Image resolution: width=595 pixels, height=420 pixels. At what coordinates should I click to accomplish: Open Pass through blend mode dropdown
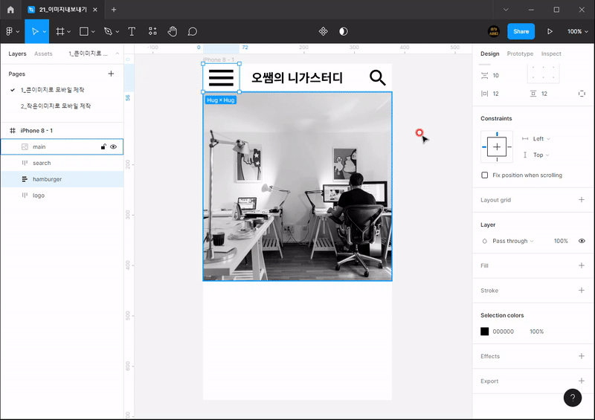[x=513, y=241]
